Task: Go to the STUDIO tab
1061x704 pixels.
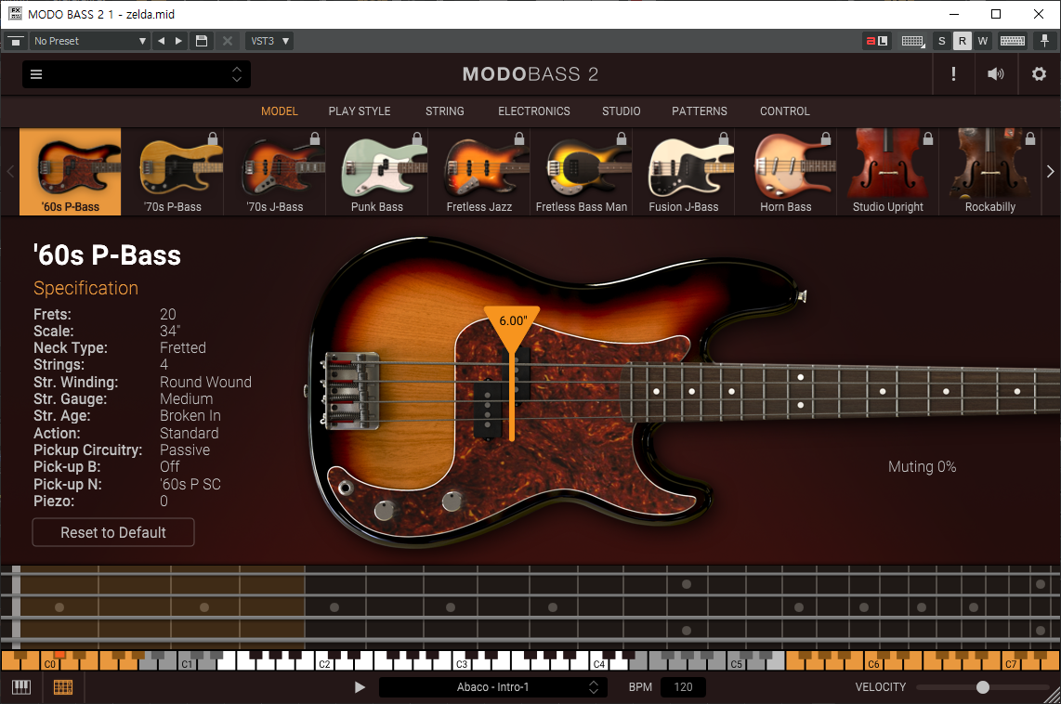Action: (622, 111)
